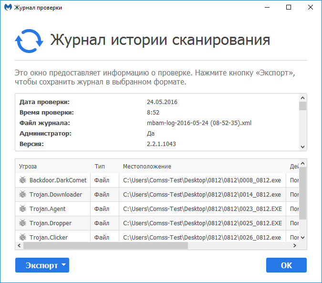Close the Журнал проверки window

click(311, 7)
